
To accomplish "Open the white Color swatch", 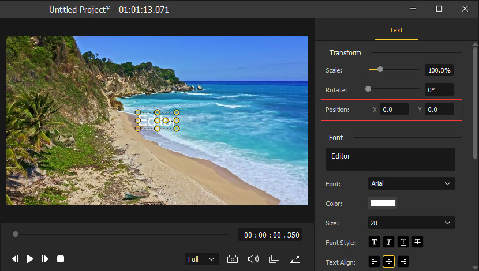I will pos(382,203).
